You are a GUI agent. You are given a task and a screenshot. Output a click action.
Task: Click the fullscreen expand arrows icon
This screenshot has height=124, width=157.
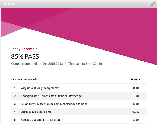[153, 4]
